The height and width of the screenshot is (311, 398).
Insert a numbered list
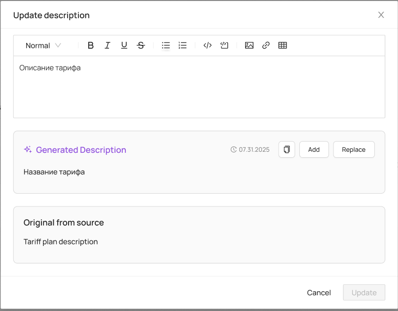click(x=182, y=45)
